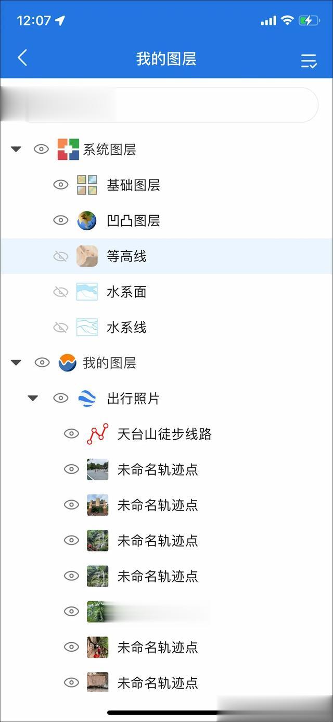333x722 pixels.
Task: Click the 等高线 terrain icon
Action: (x=87, y=256)
